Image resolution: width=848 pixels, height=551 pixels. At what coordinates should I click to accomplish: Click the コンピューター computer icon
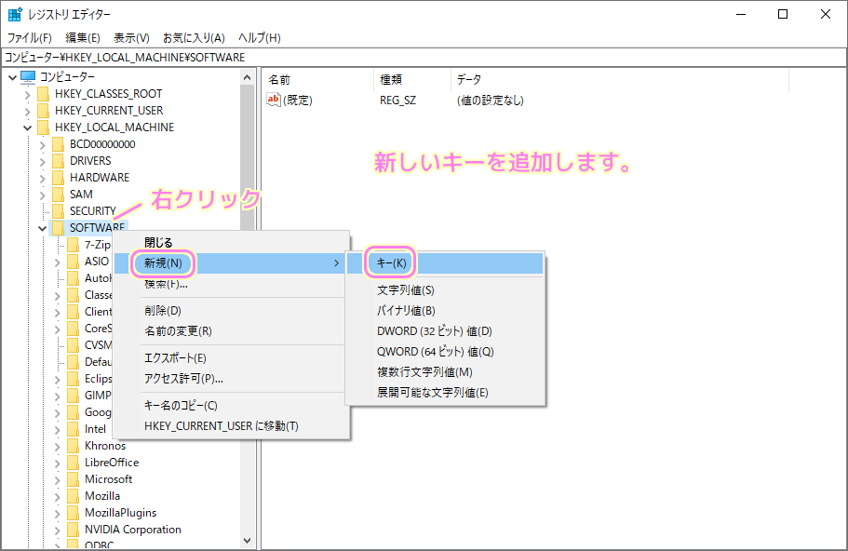[x=30, y=76]
